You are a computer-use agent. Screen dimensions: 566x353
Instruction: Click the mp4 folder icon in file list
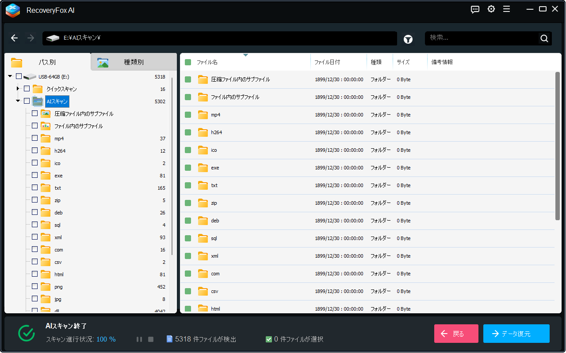pyautogui.click(x=203, y=115)
